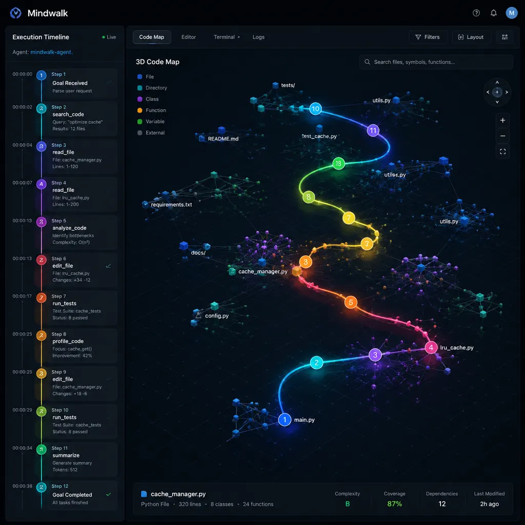Open Step 11 summarize timeline entry
This screenshot has width=525, height=525.
coord(83,459)
